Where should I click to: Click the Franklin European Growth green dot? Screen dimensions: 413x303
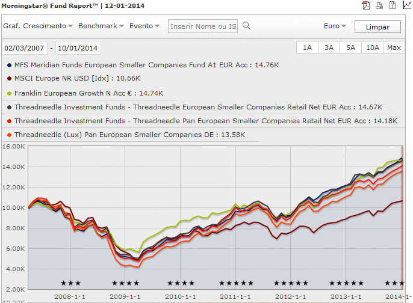[9, 93]
